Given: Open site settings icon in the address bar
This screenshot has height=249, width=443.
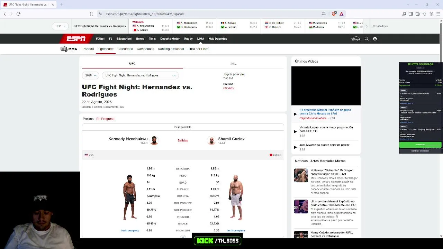Looking at the screenshot, I should 100,14.
